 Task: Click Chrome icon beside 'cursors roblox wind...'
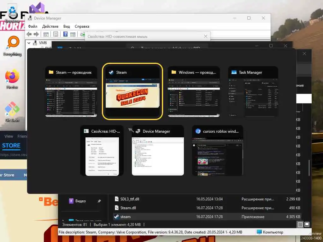(198, 131)
